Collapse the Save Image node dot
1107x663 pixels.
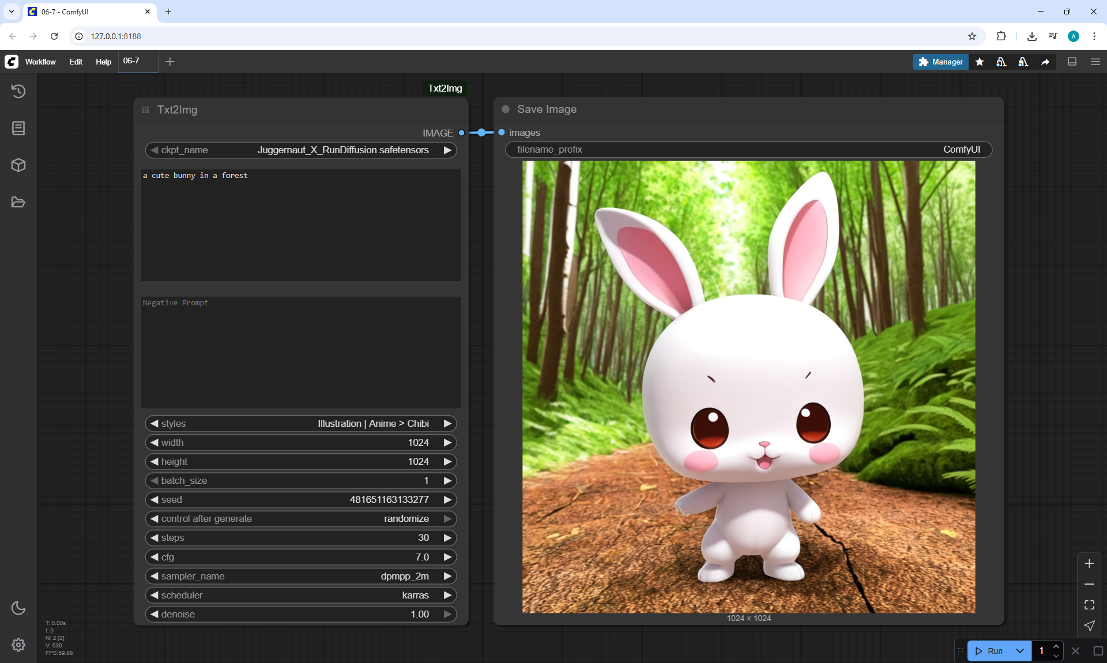506,109
